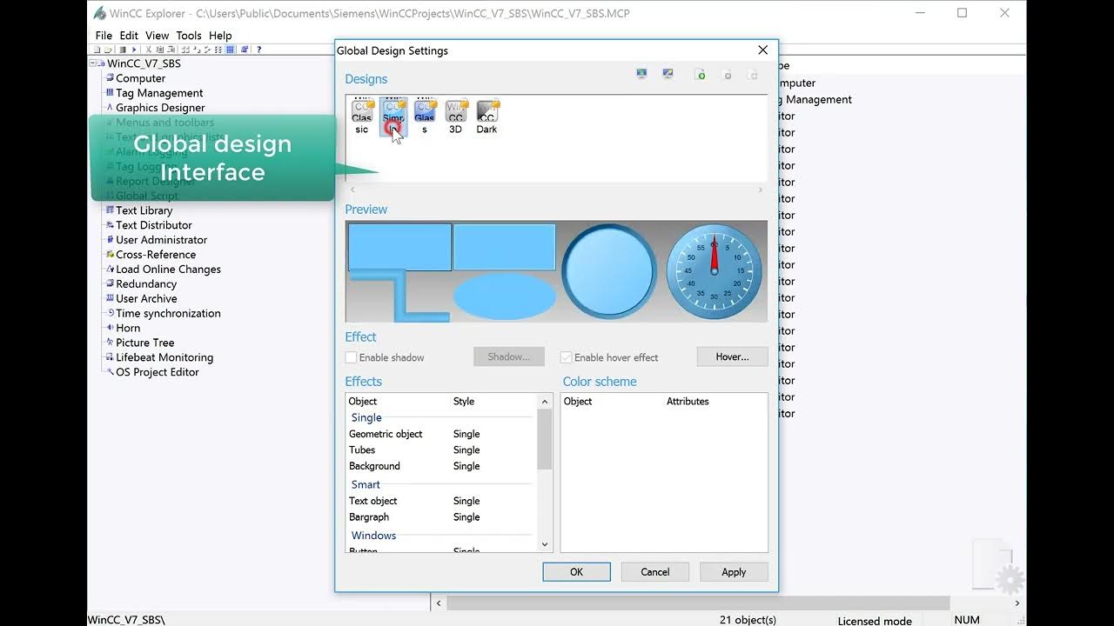This screenshot has width=1114, height=626.
Task: Select the Background effects row
Action: tap(441, 466)
